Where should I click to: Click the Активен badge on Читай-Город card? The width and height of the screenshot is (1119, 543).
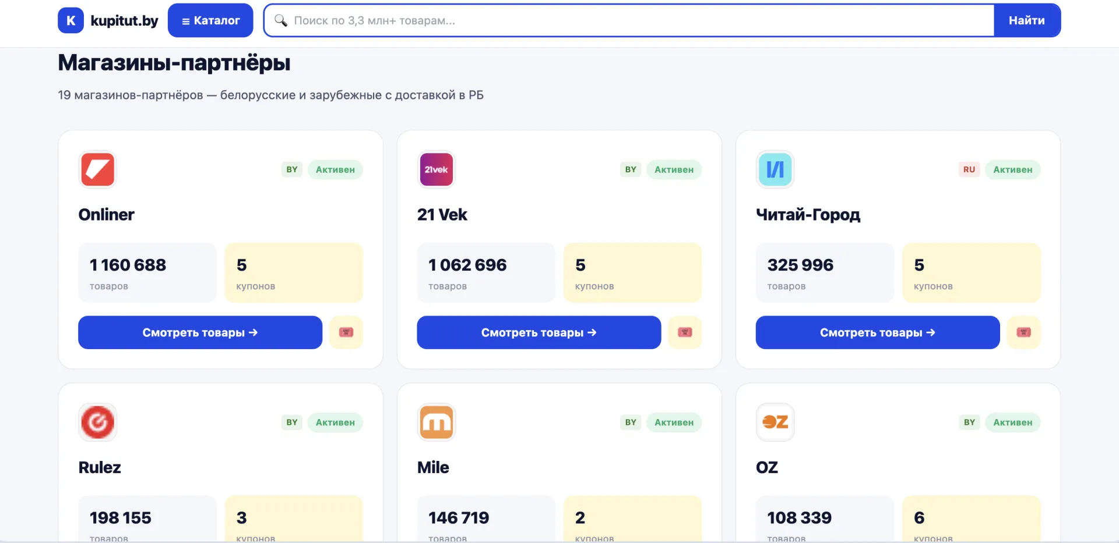[1013, 169]
